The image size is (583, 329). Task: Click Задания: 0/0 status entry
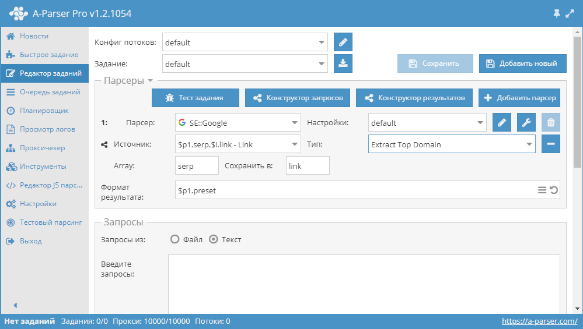(85, 321)
